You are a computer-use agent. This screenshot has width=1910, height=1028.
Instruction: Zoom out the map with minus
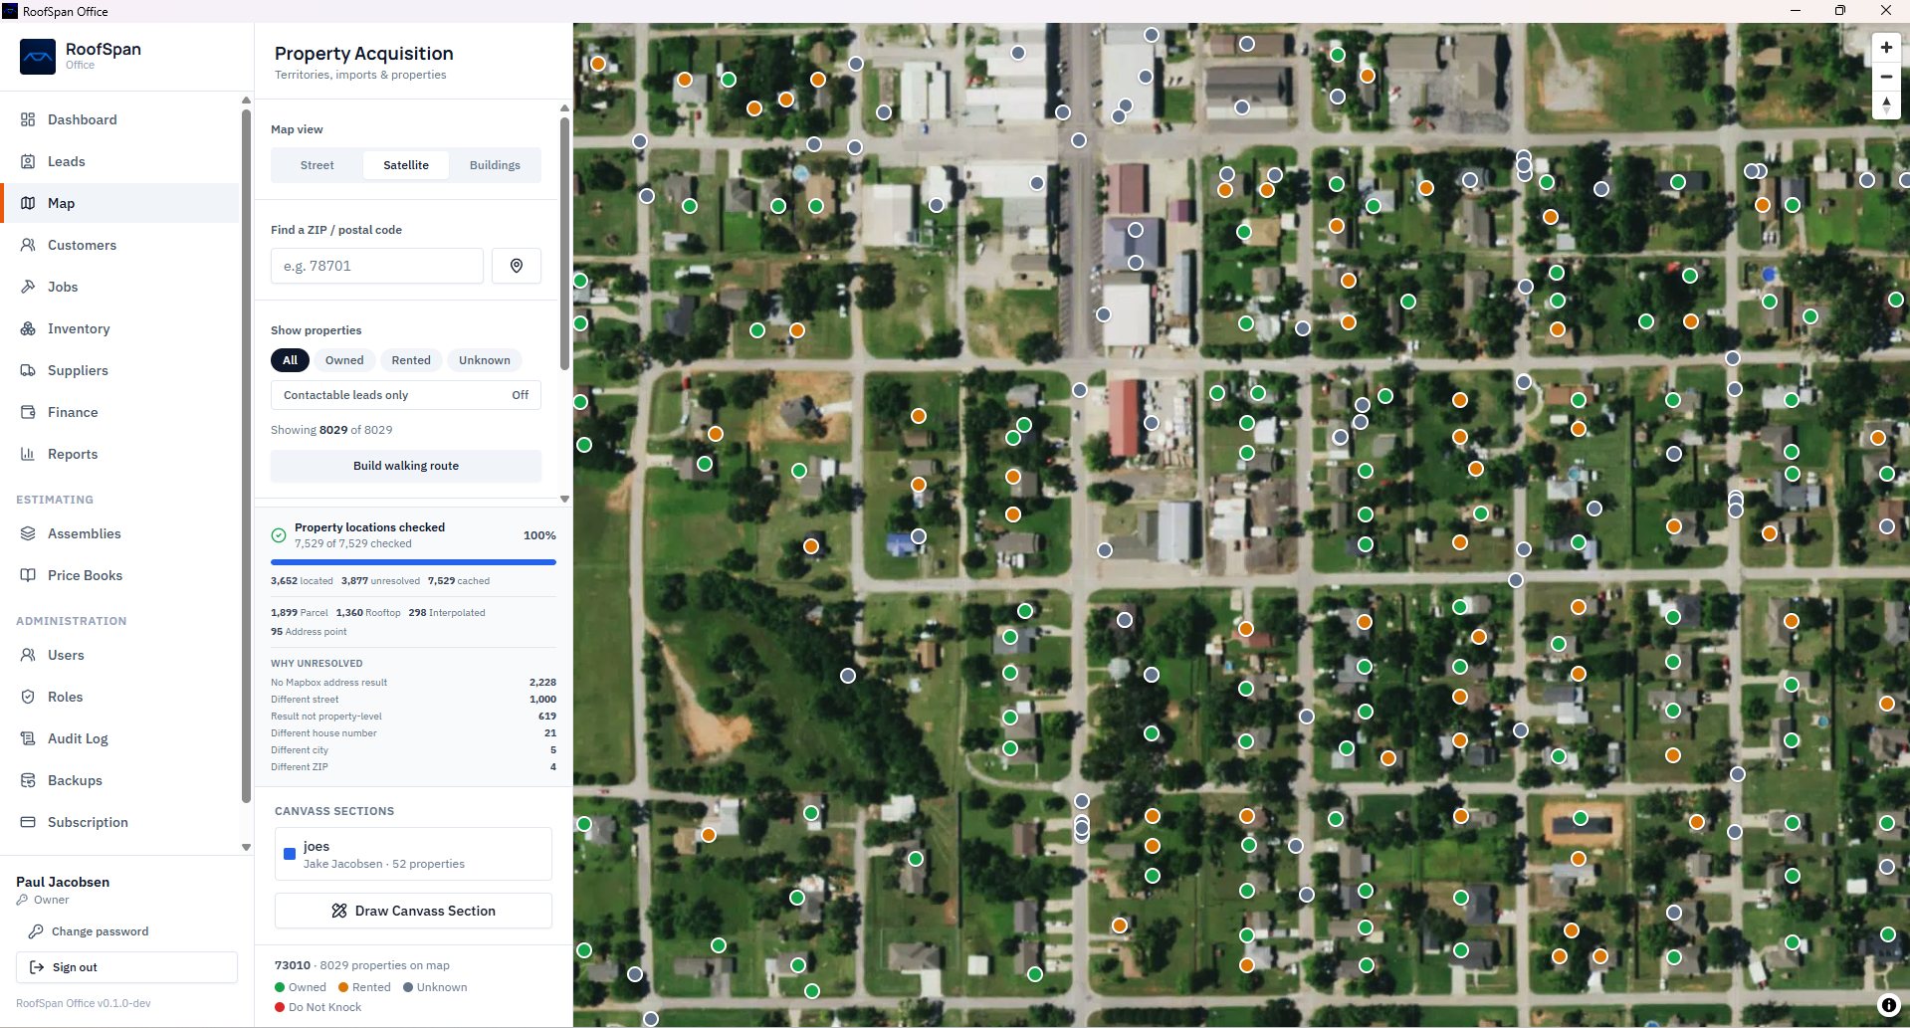click(x=1886, y=77)
